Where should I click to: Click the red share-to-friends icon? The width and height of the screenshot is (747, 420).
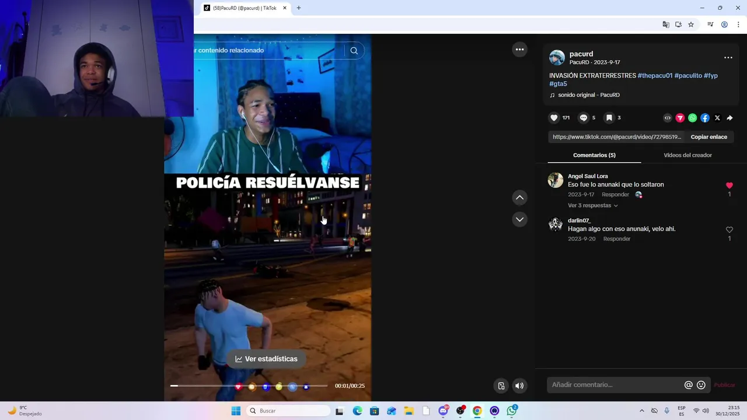tap(680, 118)
